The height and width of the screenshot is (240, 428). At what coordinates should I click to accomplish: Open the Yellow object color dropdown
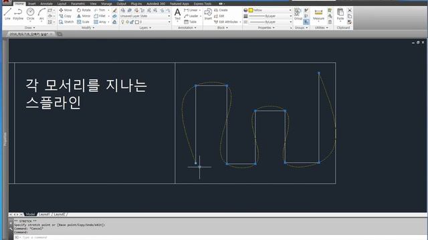tap(270, 10)
